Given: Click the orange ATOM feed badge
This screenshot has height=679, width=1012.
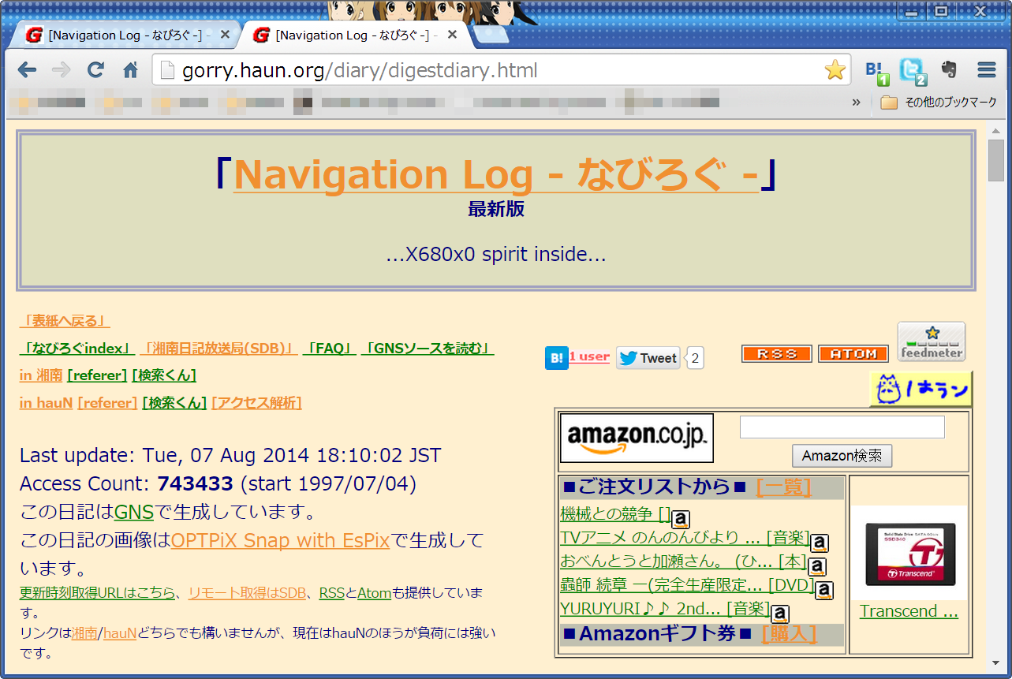Looking at the screenshot, I should click(x=853, y=354).
